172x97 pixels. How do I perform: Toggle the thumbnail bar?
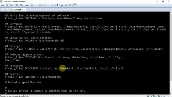click(x=62, y=5)
